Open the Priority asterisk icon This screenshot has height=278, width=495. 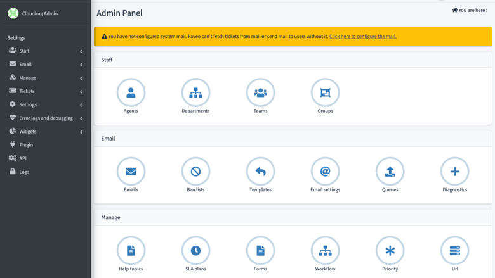click(390, 250)
